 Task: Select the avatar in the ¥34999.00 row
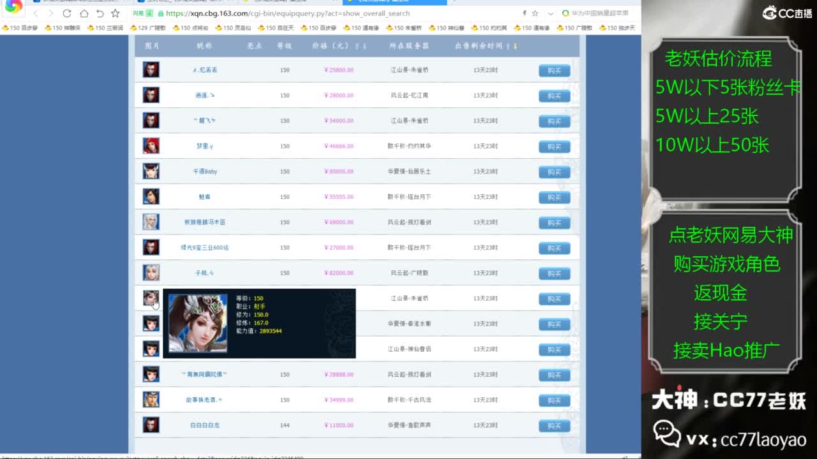(151, 400)
